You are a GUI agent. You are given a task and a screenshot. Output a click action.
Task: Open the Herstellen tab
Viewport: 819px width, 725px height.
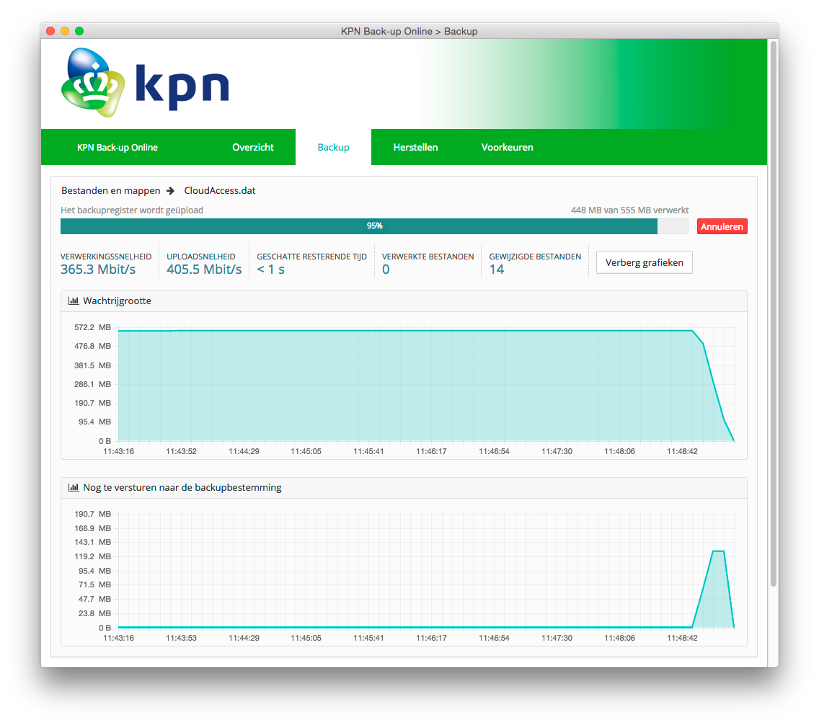(x=415, y=147)
